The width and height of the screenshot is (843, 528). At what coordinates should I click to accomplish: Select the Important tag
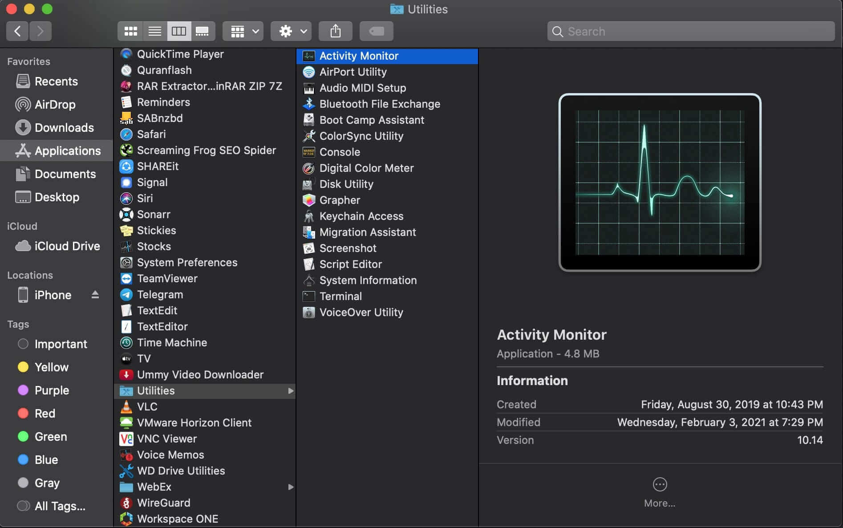[56, 344]
